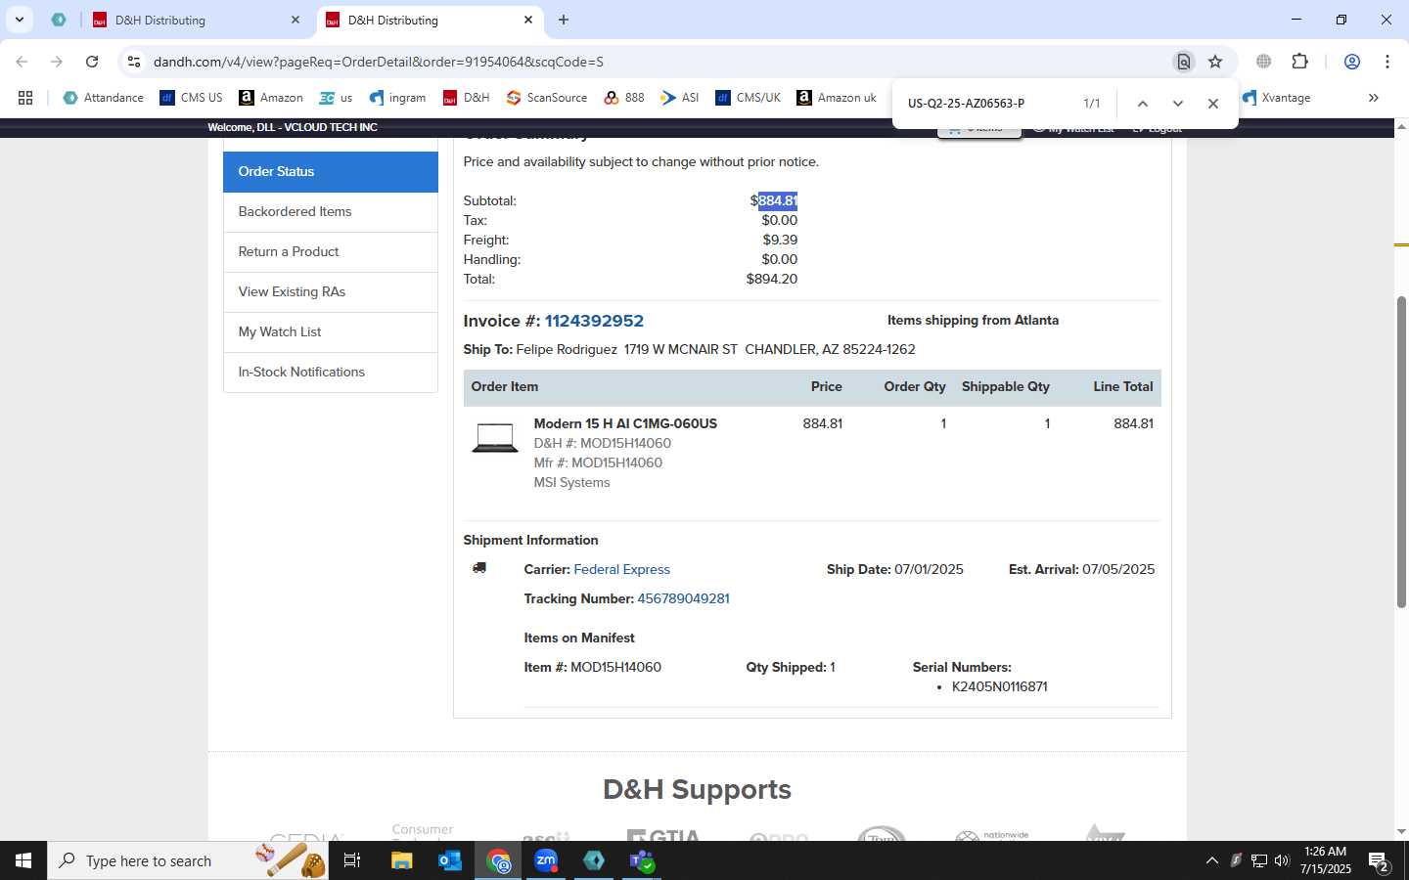Reload the D&H order page
The width and height of the screenshot is (1409, 880).
[x=92, y=62]
